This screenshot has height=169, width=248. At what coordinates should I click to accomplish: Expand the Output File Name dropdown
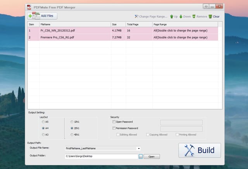(139, 148)
